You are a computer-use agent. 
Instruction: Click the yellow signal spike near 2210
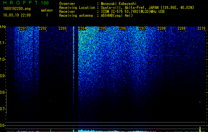click(200, 129)
